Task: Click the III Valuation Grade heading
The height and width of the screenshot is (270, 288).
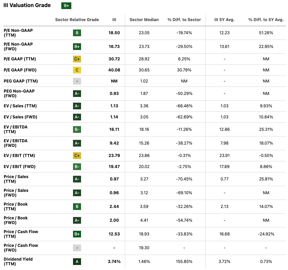Action: click(27, 5)
